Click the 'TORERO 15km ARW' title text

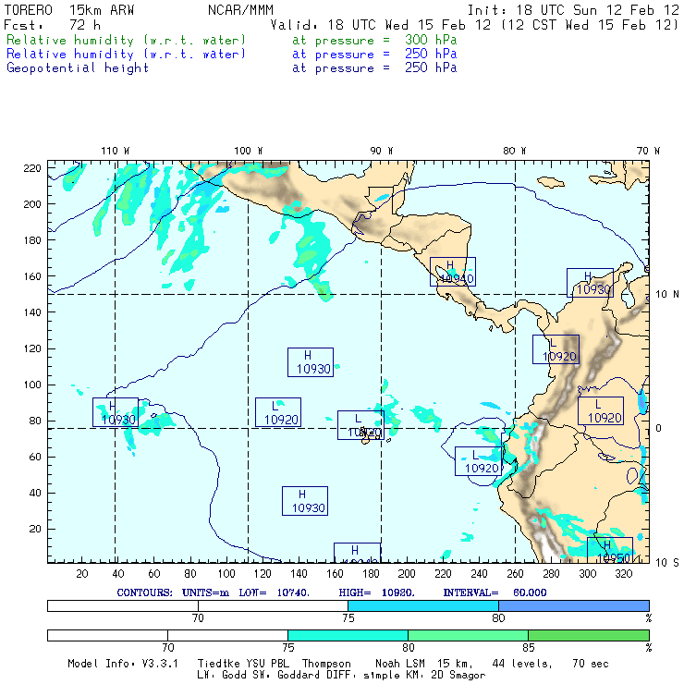tap(69, 10)
